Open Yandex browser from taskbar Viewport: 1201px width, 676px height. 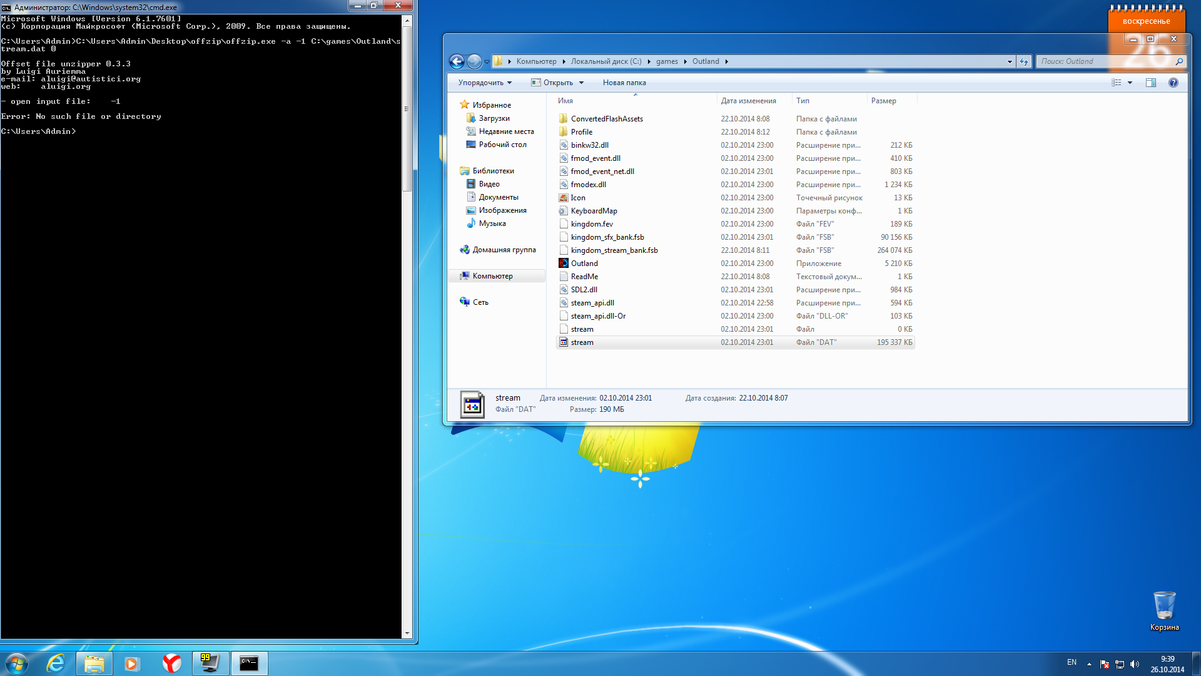(x=171, y=663)
